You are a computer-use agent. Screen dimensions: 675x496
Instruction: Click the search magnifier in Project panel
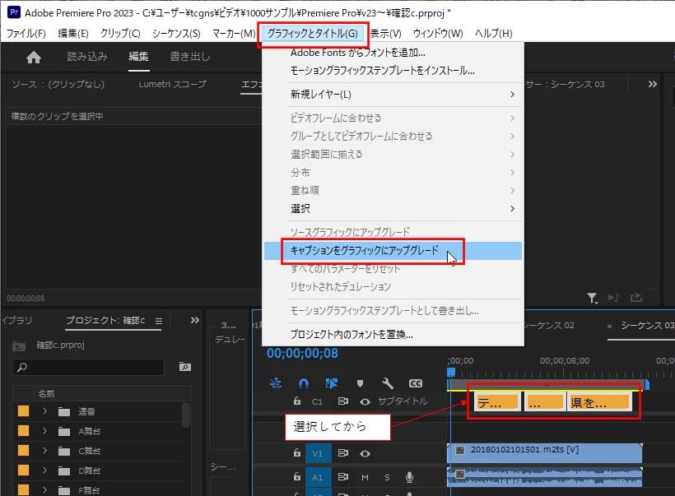[x=22, y=367]
